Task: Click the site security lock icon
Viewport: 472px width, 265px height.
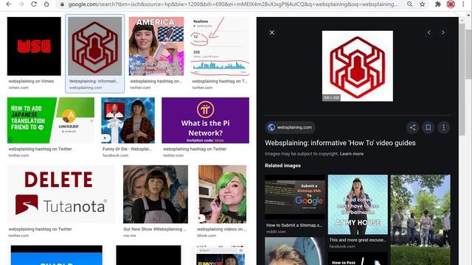Action: (x=62, y=4)
